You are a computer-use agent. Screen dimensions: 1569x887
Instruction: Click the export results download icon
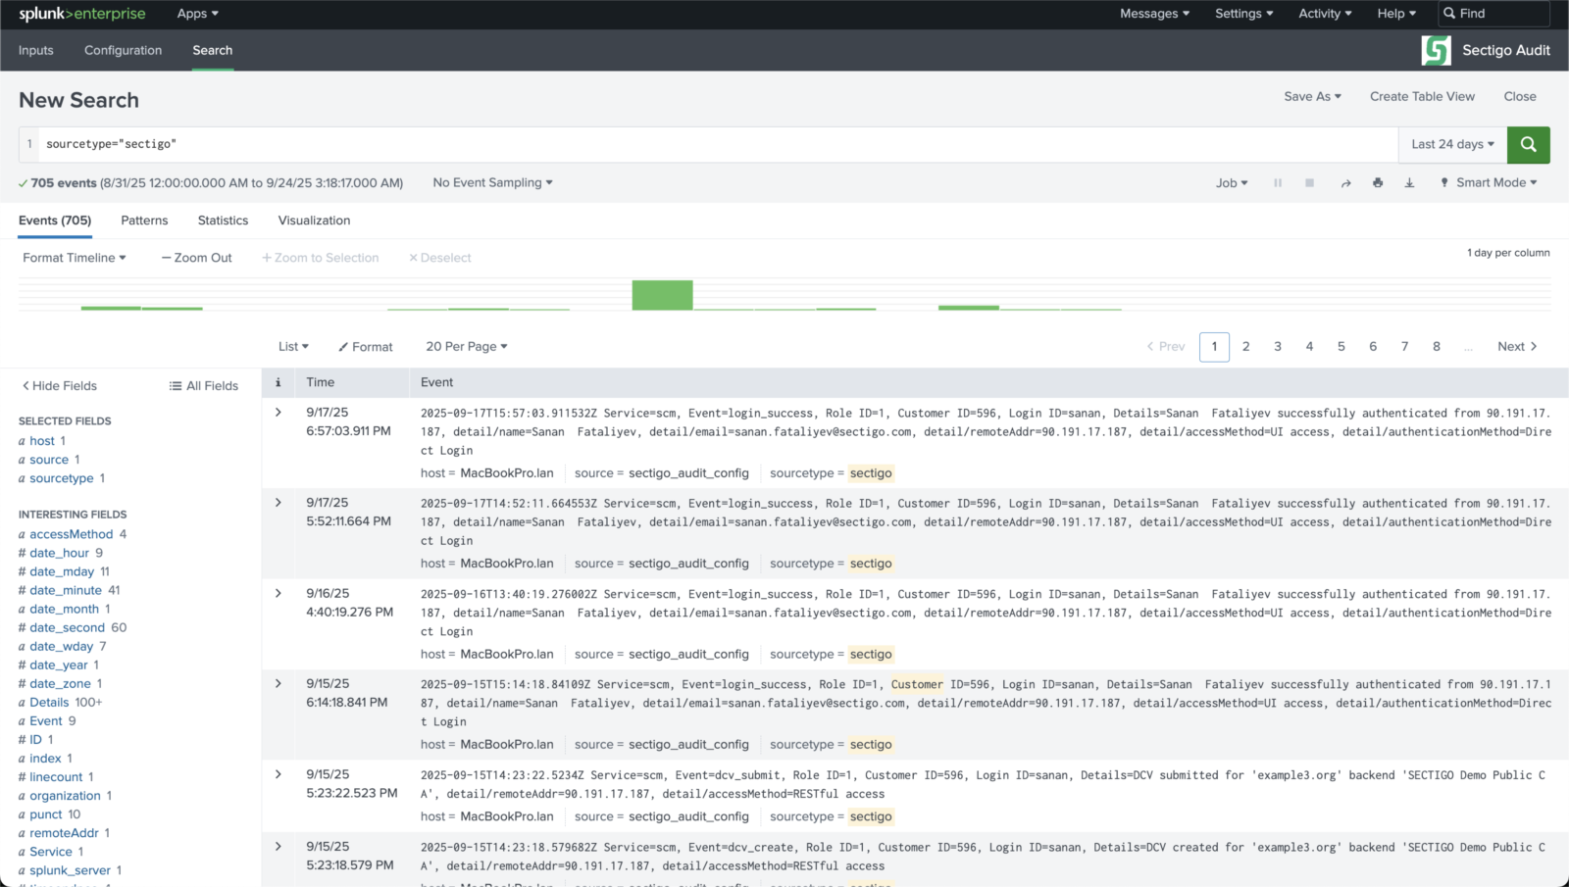click(x=1409, y=183)
